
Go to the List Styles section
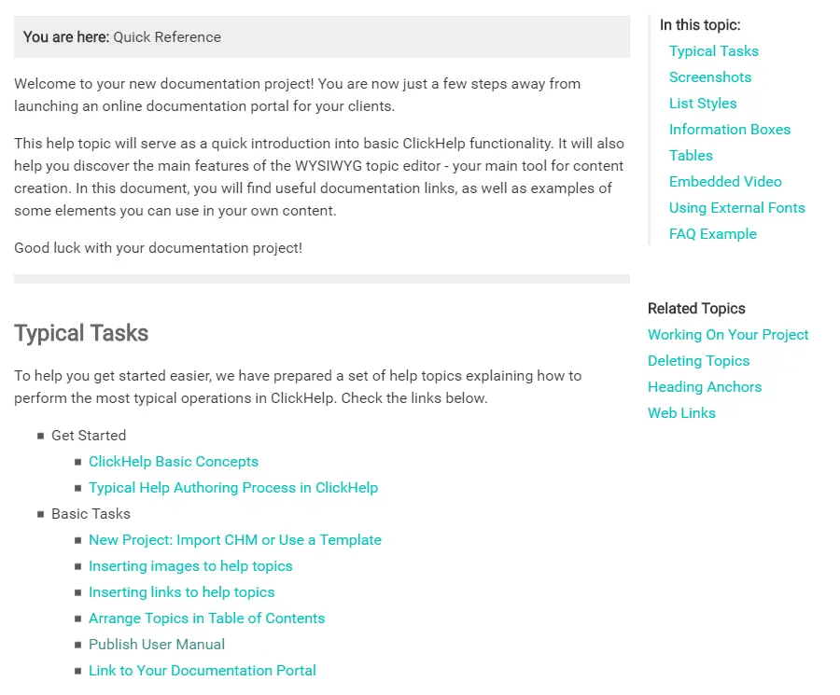tap(702, 104)
